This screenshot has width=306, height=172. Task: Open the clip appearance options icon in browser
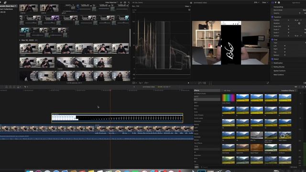tap(125, 2)
